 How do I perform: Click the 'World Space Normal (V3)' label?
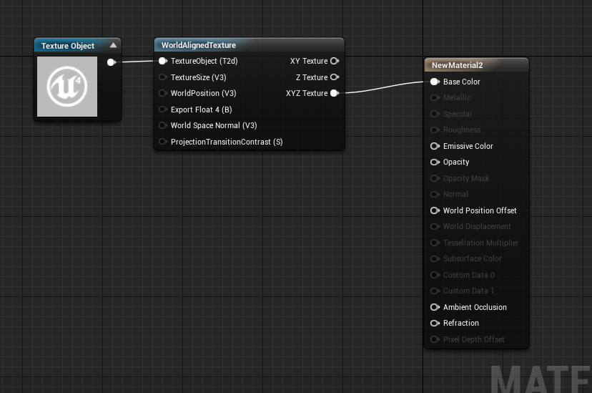(x=214, y=125)
